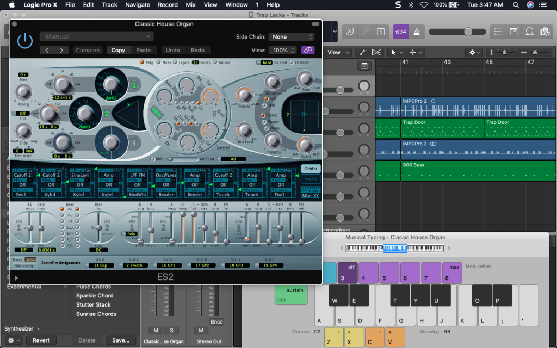Click the Compare button
The width and height of the screenshot is (557, 348).
(x=88, y=51)
